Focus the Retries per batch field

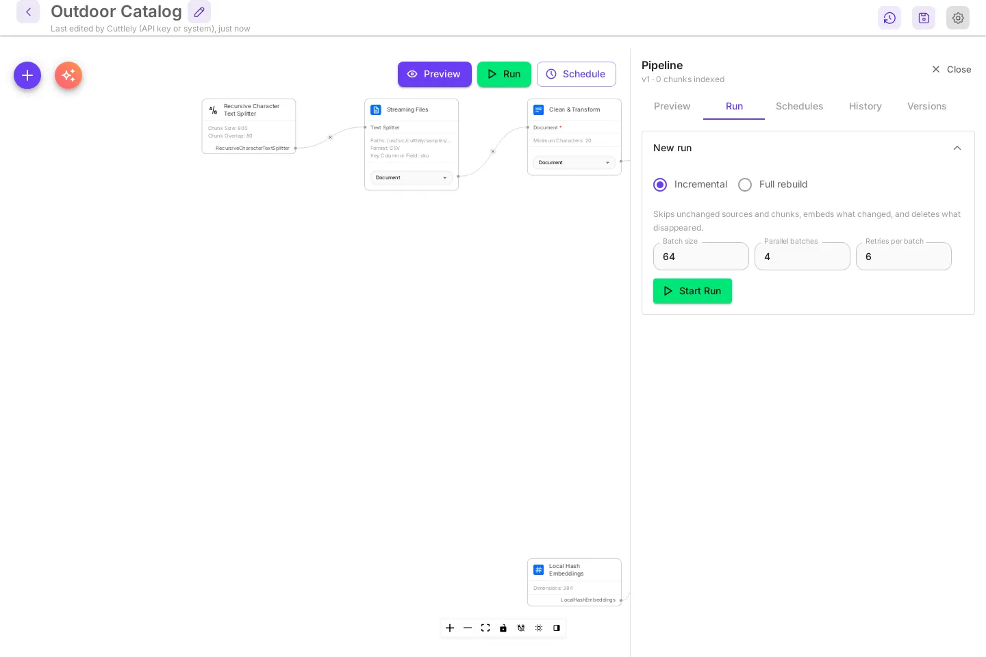pyautogui.click(x=904, y=257)
